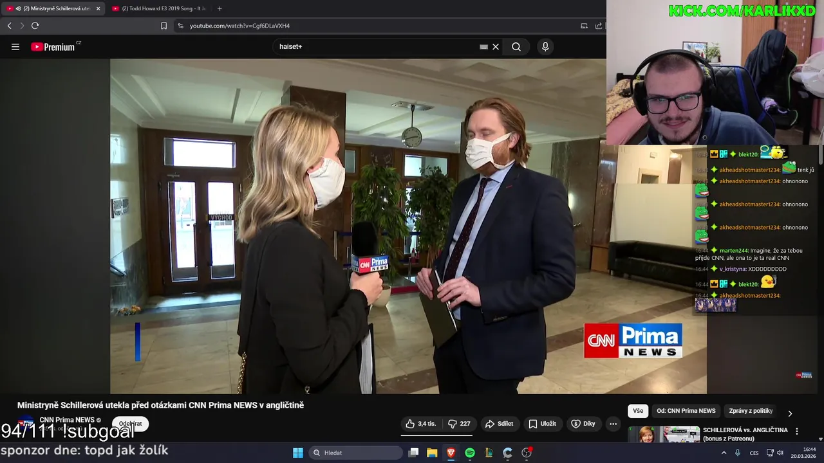
Task: Open the on-screen keyboard icon in search
Action: [483, 46]
